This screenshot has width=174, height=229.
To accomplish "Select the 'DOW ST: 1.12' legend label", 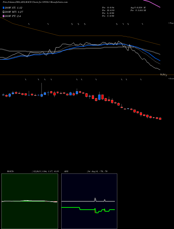I will coord(14,8).
